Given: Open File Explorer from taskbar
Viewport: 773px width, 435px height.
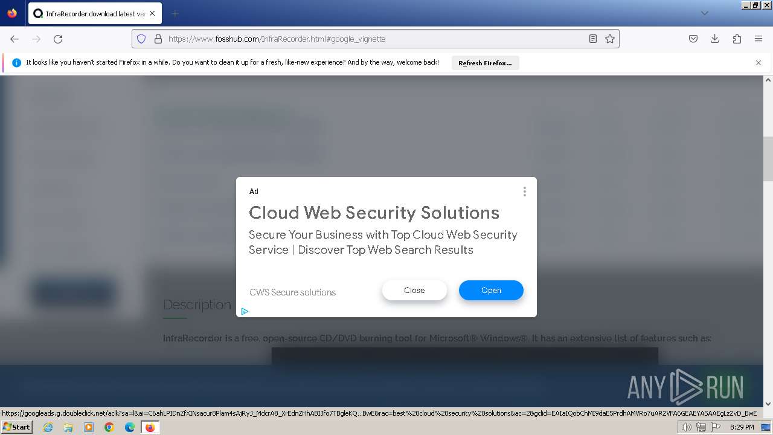Looking at the screenshot, I should tap(68, 427).
